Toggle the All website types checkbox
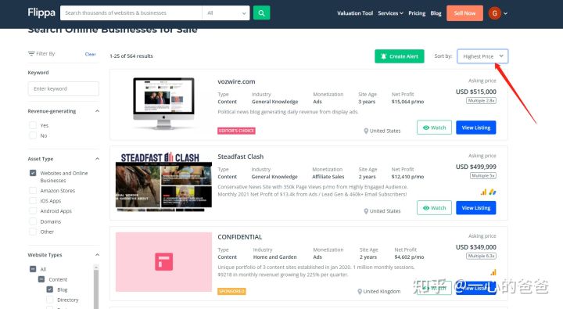The height and width of the screenshot is (309, 563). [x=33, y=269]
